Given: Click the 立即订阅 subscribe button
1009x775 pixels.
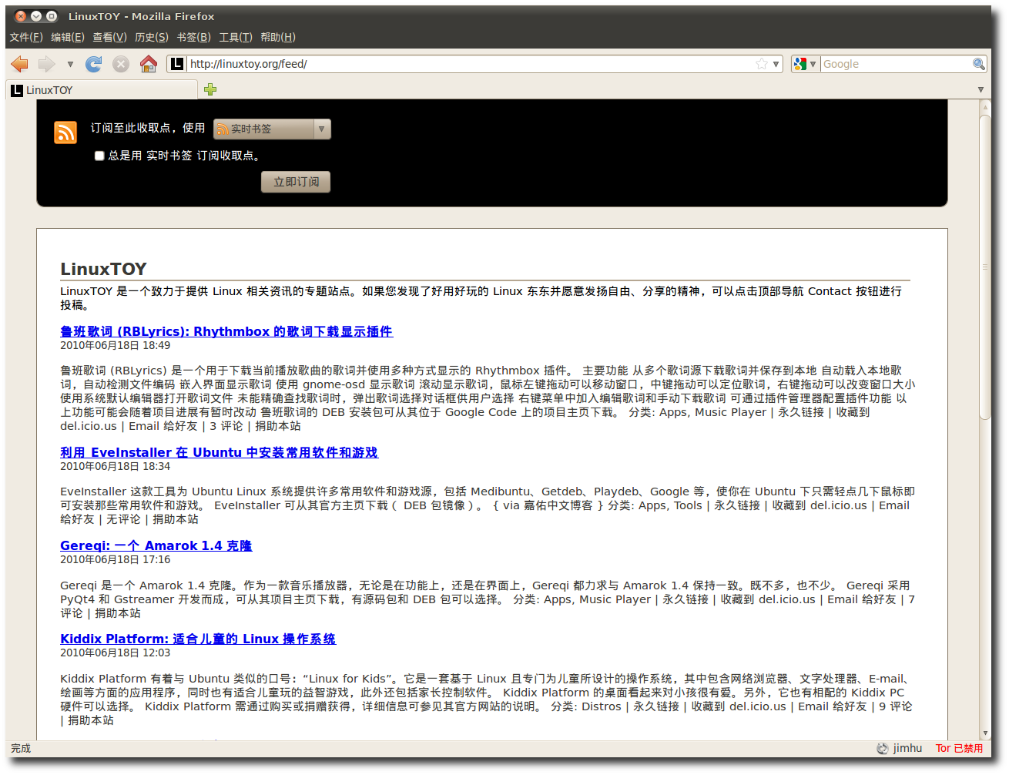Looking at the screenshot, I should pyautogui.click(x=296, y=182).
